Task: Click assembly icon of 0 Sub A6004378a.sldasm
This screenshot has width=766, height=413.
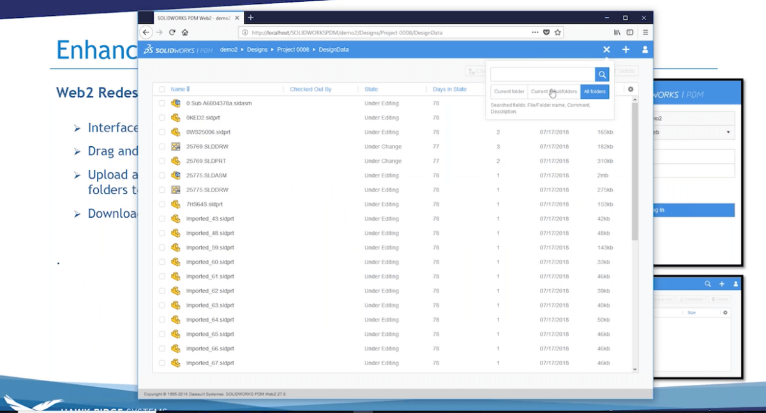Action: pyautogui.click(x=176, y=103)
